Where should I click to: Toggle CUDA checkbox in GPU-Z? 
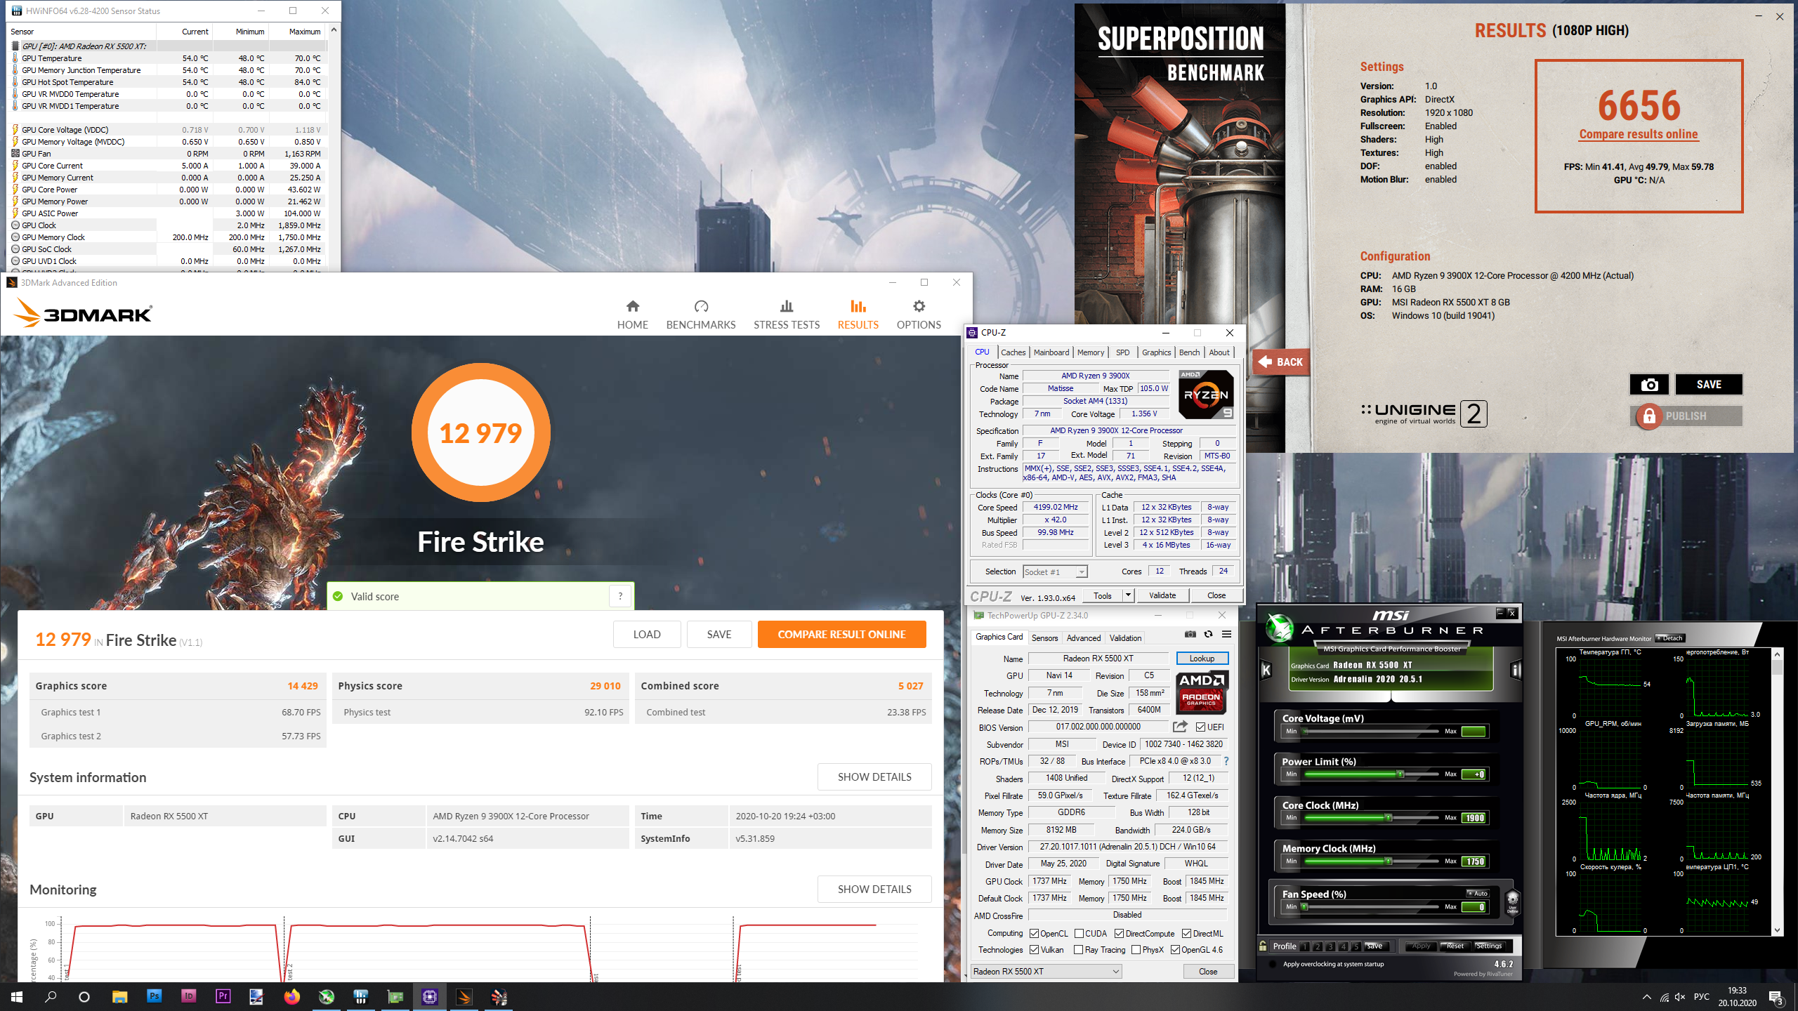tap(1079, 933)
